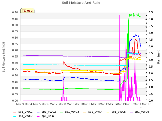
Task: Click the 5.0 right axis value
Action: (x=151, y=33)
